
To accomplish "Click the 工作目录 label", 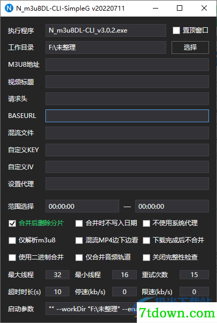I will [x=21, y=48].
